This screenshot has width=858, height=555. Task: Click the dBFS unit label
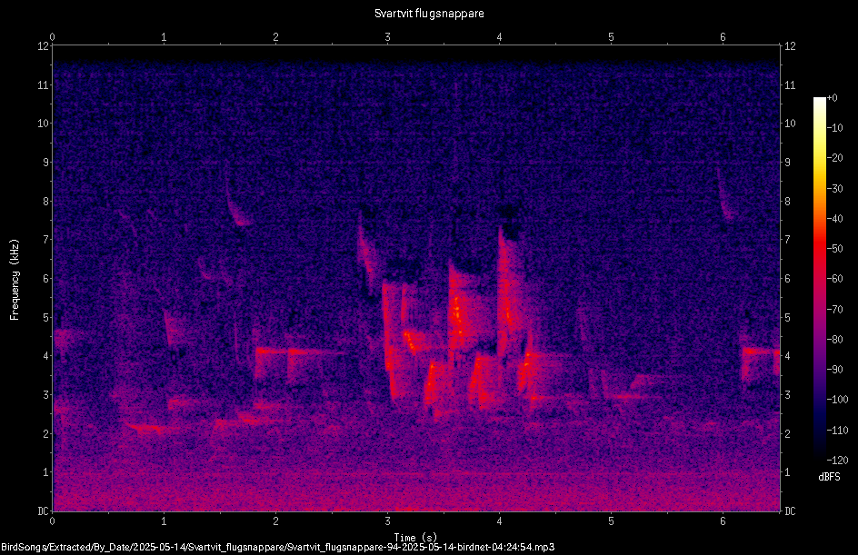pos(829,477)
